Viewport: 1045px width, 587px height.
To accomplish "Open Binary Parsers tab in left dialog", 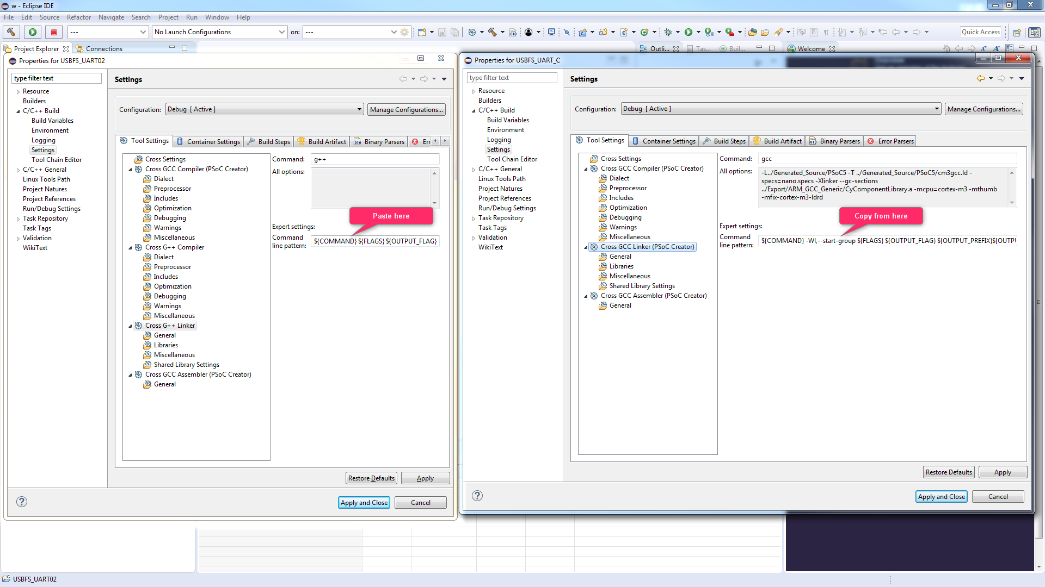I will pos(379,141).
